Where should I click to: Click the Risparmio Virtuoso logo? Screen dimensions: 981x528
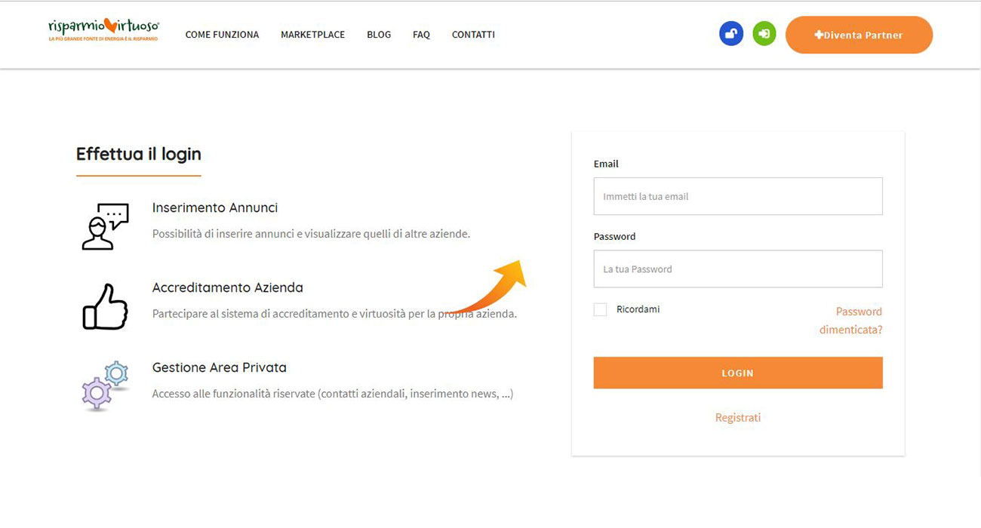pos(103,29)
